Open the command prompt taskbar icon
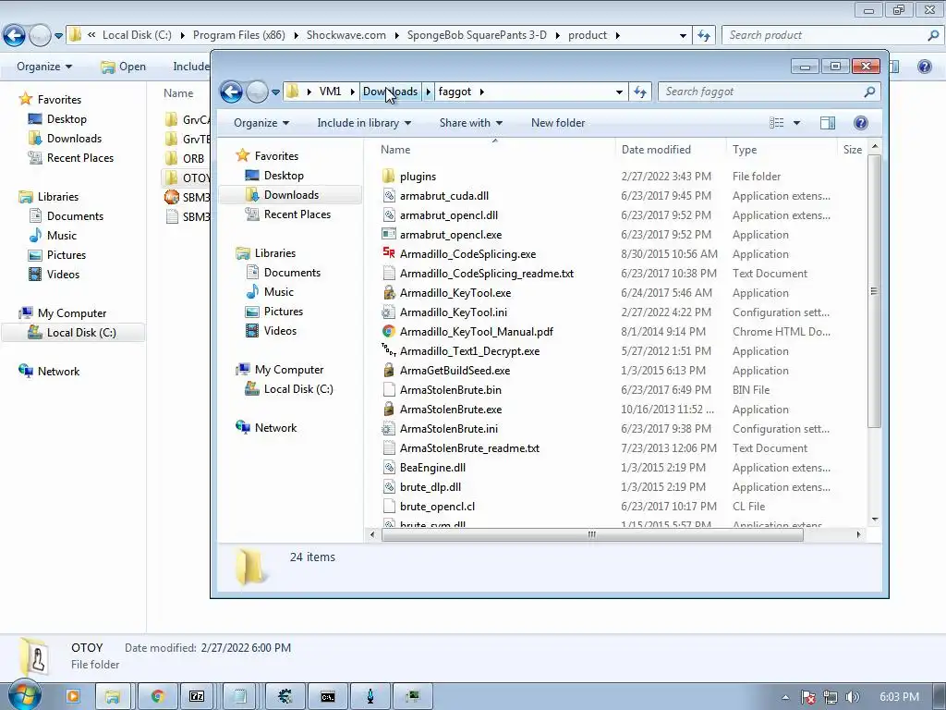Image resolution: width=946 pixels, height=710 pixels. click(328, 697)
